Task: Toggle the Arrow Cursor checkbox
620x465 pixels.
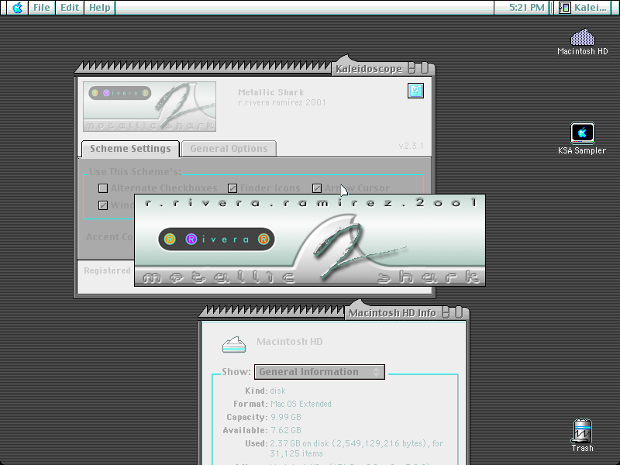Action: point(317,188)
